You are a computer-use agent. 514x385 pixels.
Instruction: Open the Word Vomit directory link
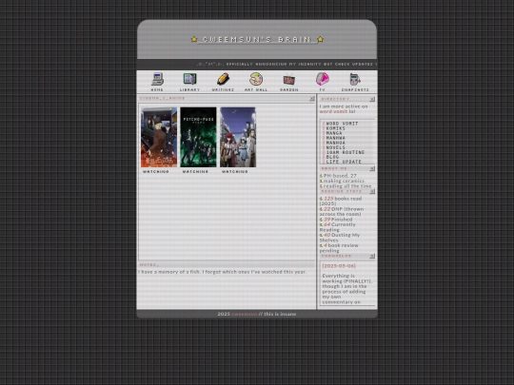pos(342,124)
